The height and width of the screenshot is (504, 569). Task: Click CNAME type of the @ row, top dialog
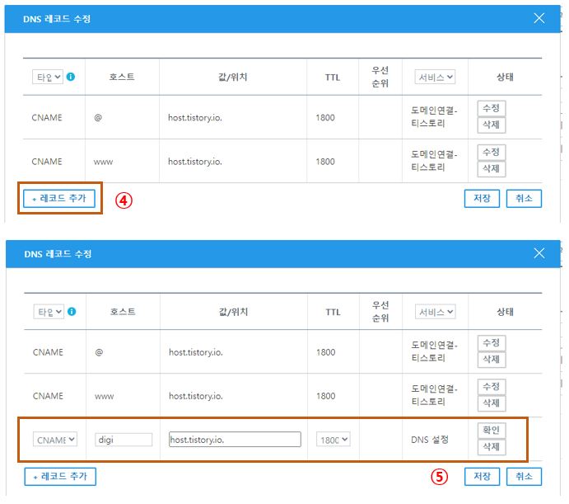47,117
